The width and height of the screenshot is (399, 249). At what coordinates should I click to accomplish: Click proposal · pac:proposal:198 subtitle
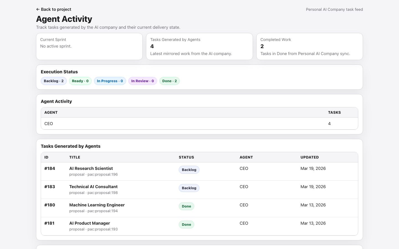tap(93, 193)
